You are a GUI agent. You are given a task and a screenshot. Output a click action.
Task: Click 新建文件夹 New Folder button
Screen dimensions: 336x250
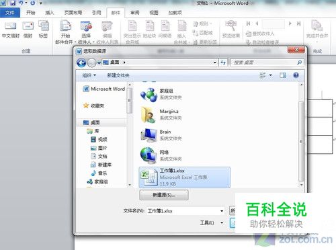[x=118, y=75]
